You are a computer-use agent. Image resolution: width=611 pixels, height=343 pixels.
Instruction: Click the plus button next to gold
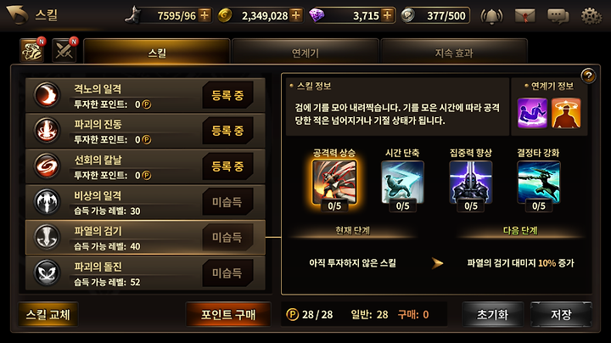tap(296, 15)
